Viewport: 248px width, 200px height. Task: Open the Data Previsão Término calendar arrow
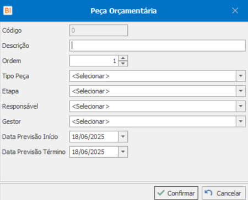pos(123,152)
